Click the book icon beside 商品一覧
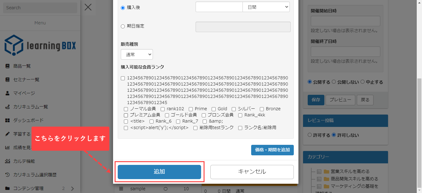Viewport: 422px width, 193px height. [7, 66]
